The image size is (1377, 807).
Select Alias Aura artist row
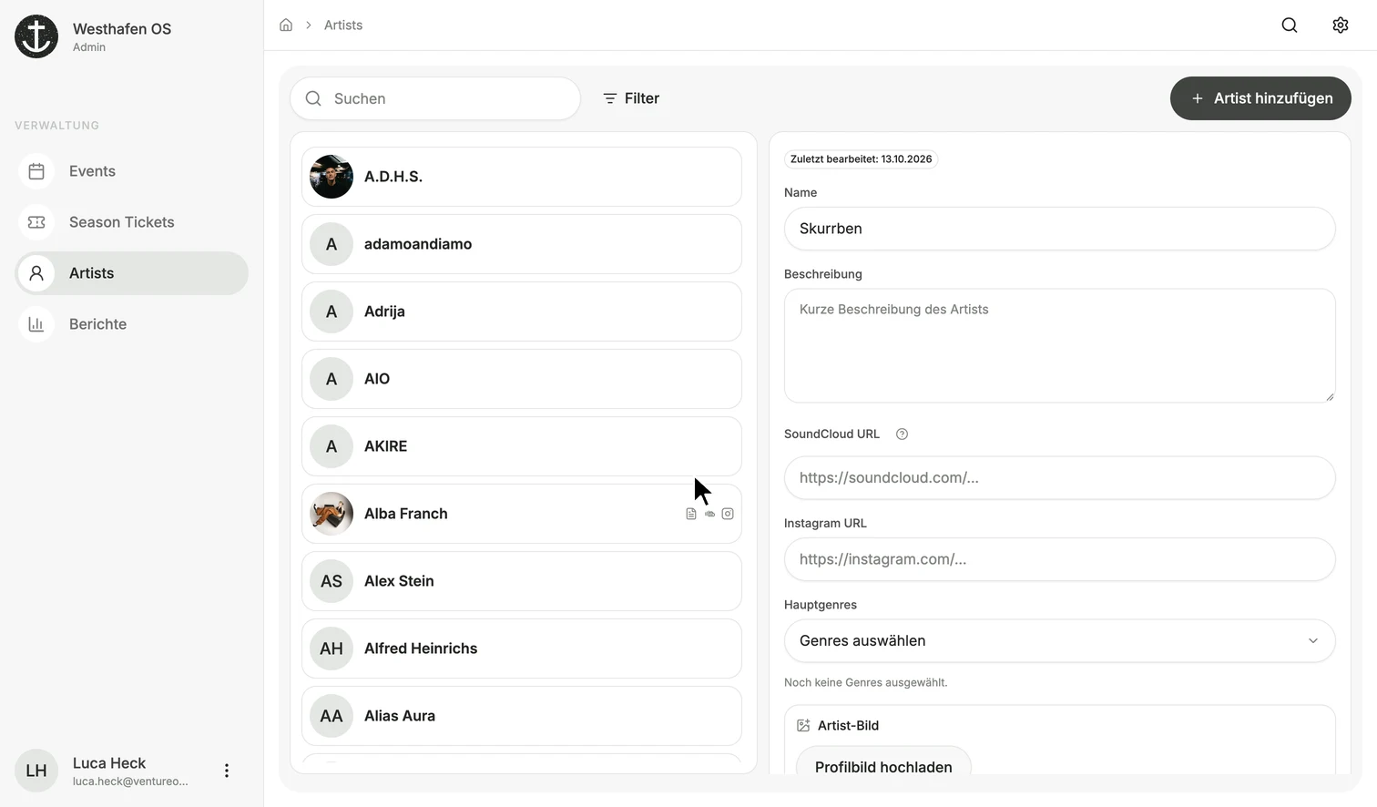pos(522,716)
